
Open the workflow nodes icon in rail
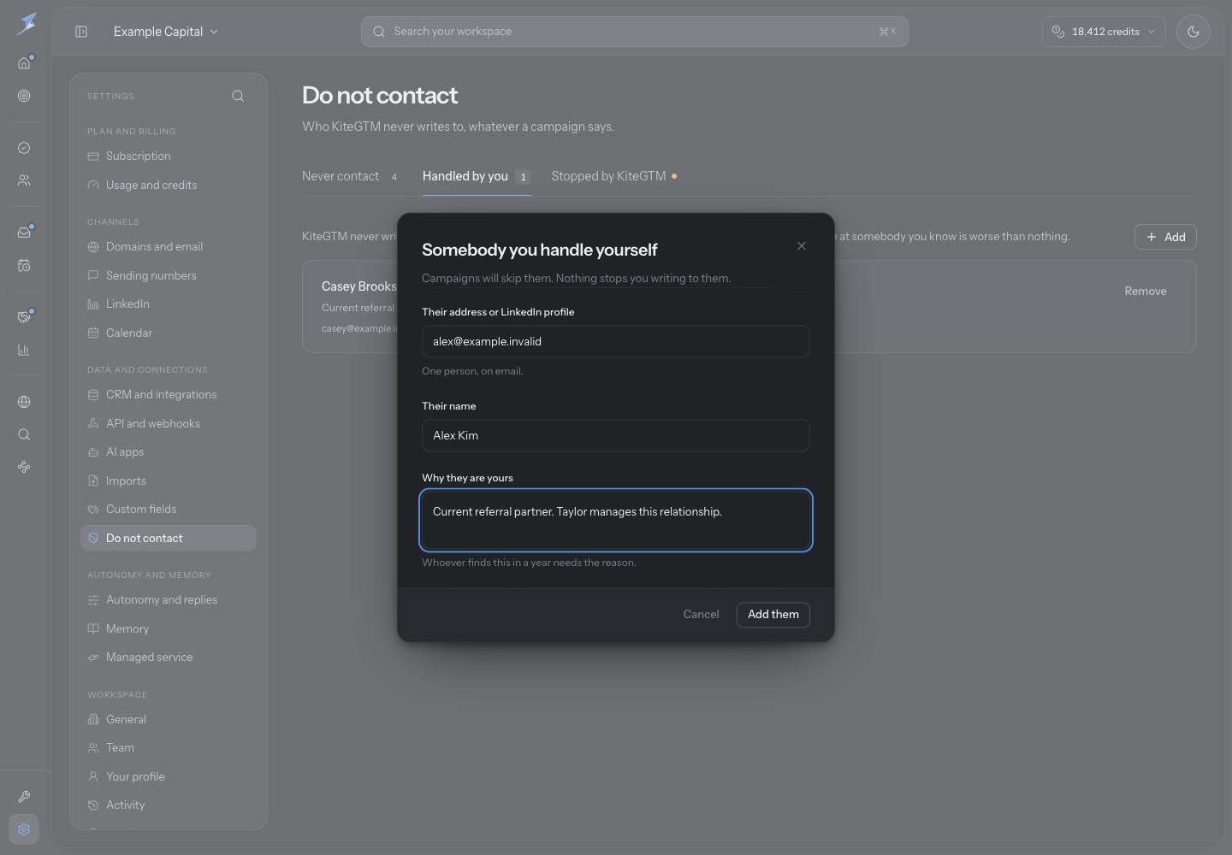pos(24,467)
